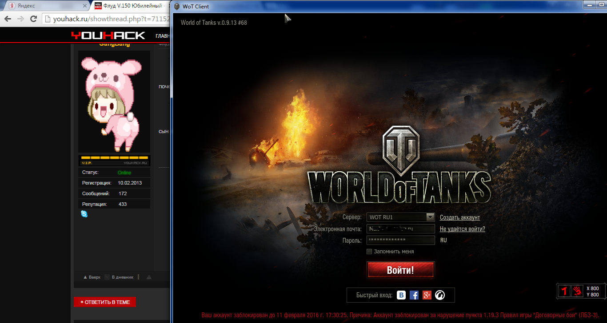Click browser back arrow
Screen dimensions: 607x323
pos(8,19)
